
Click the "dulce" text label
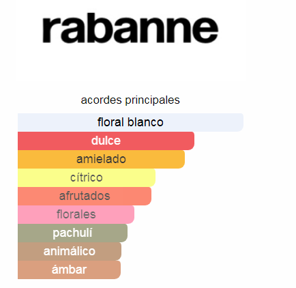[106, 141]
